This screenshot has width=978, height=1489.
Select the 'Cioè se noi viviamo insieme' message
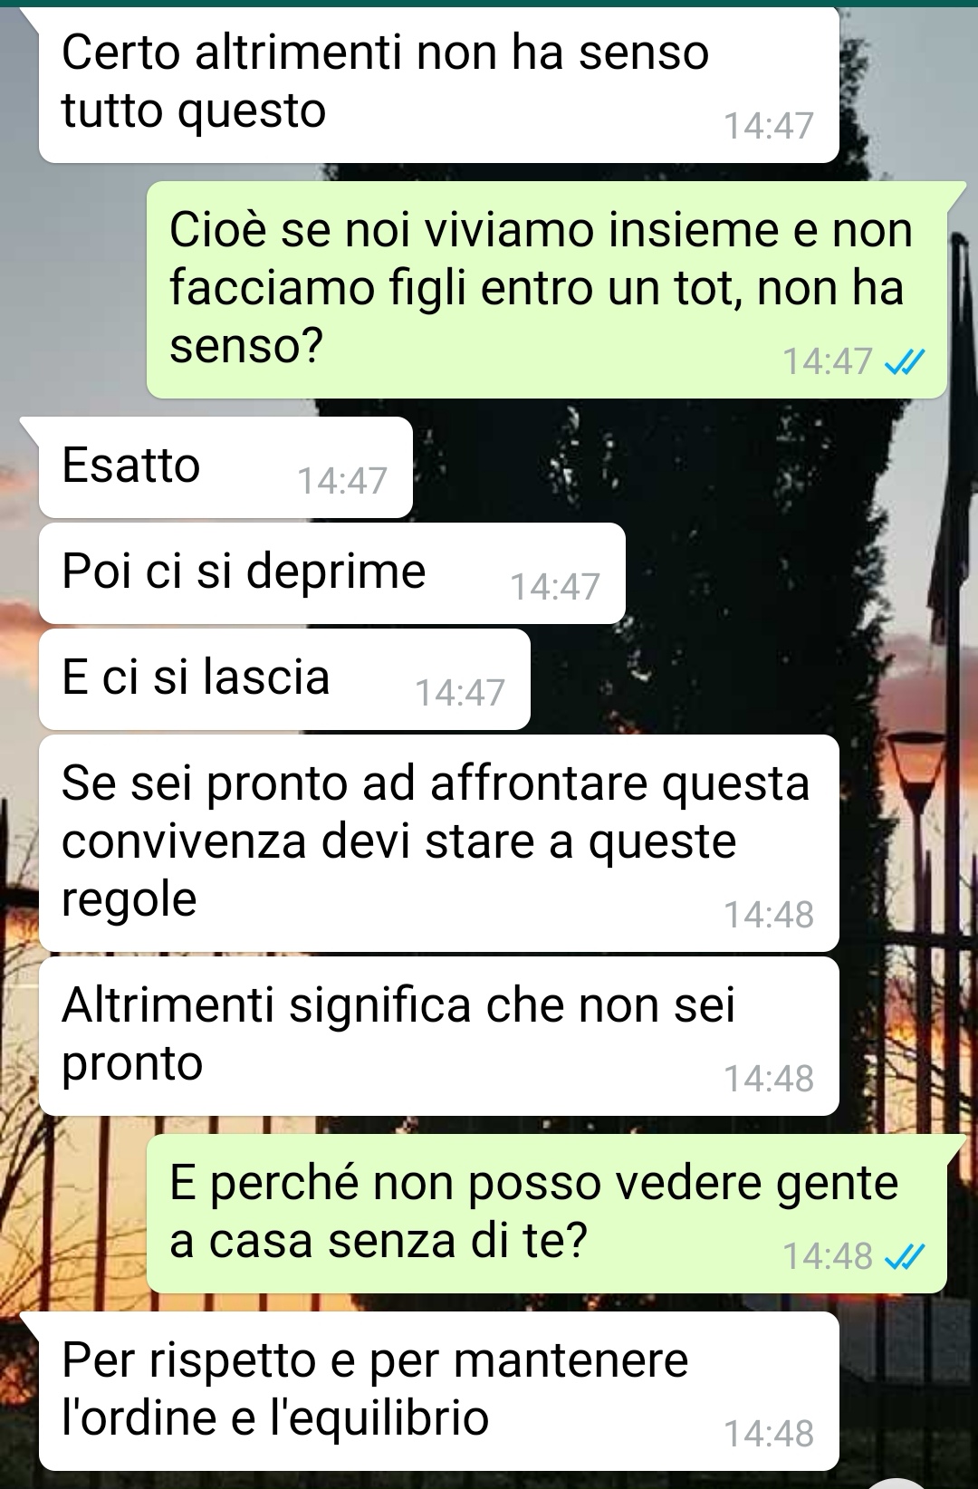point(547,290)
